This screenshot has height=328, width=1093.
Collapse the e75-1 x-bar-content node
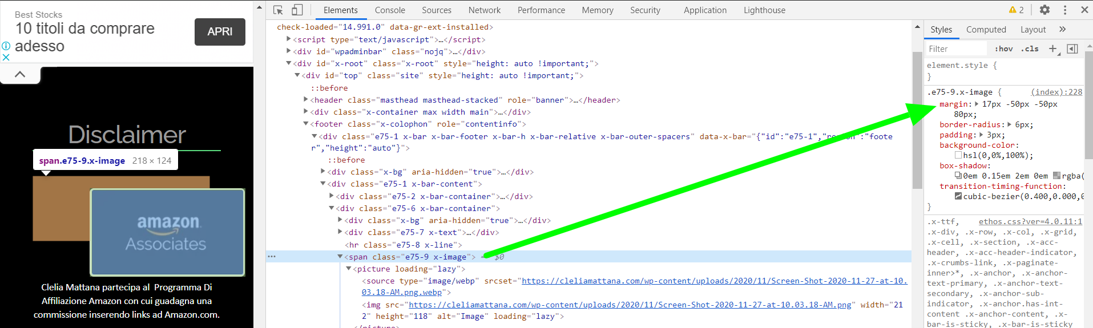click(323, 184)
